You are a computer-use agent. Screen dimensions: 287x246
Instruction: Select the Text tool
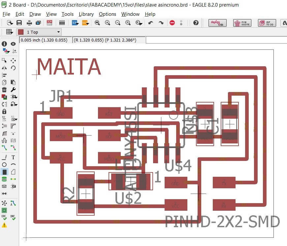(13, 157)
